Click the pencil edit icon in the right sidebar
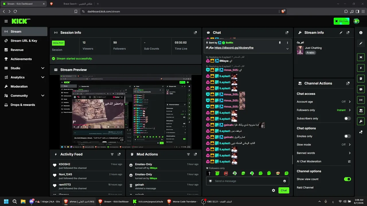 click(361, 43)
